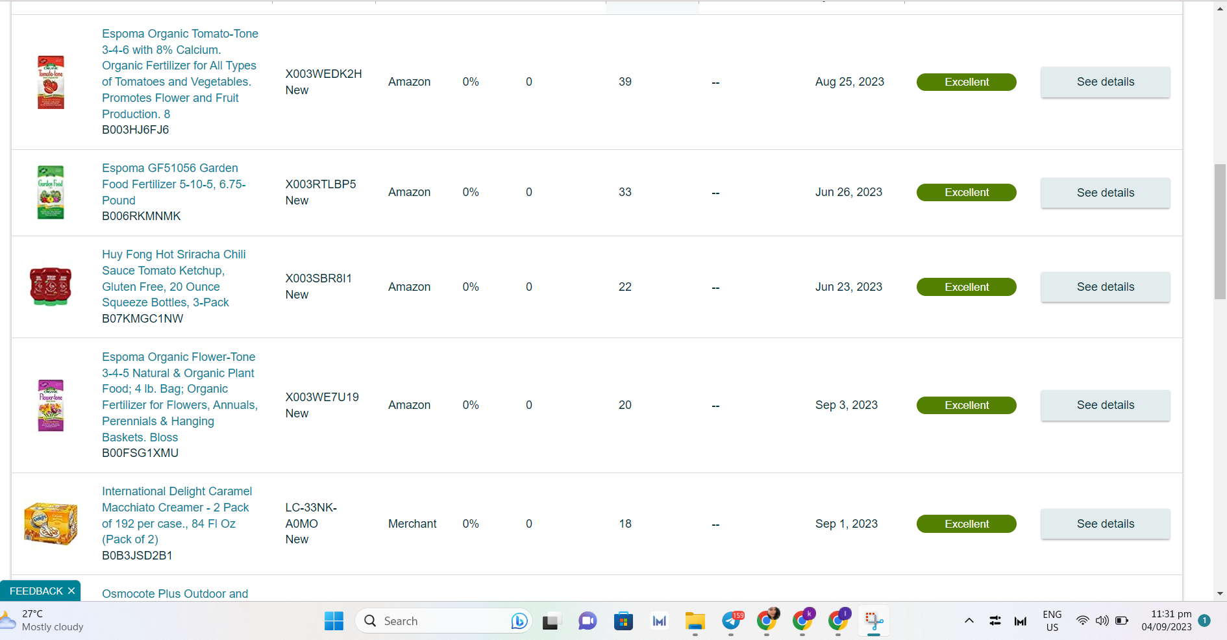
Task: Open Espoma Organic Flower-Tone product link
Action: pos(180,397)
